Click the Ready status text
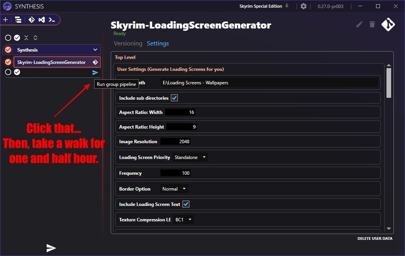Image resolution: width=405 pixels, height=256 pixels. tap(119, 33)
